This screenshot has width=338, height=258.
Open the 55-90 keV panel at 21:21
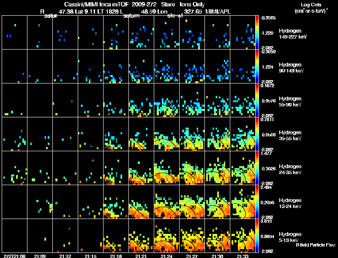tap(142, 100)
